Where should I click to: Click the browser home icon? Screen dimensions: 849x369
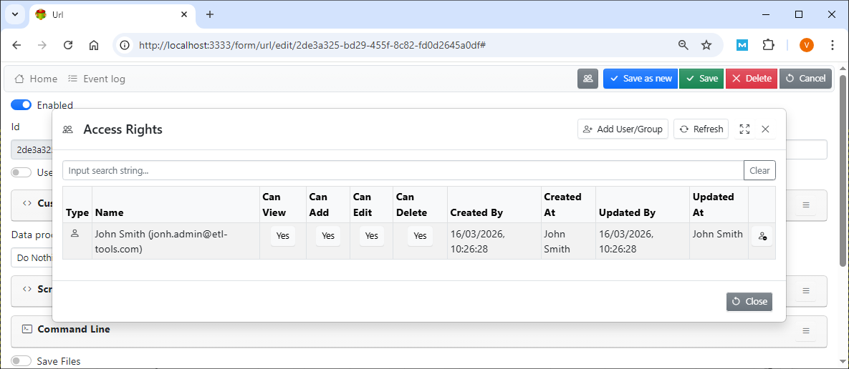94,45
